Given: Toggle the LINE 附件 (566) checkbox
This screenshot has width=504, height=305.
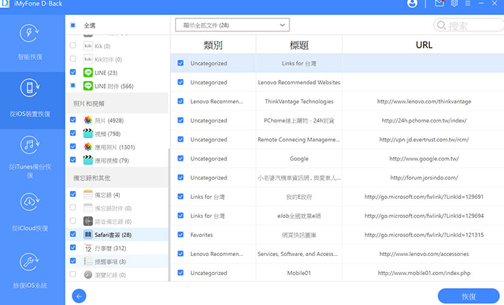Looking at the screenshot, I should (73, 86).
